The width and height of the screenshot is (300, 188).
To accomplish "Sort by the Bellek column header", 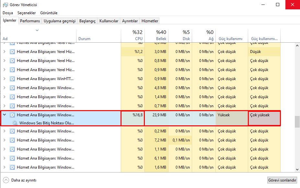I will point(156,36).
